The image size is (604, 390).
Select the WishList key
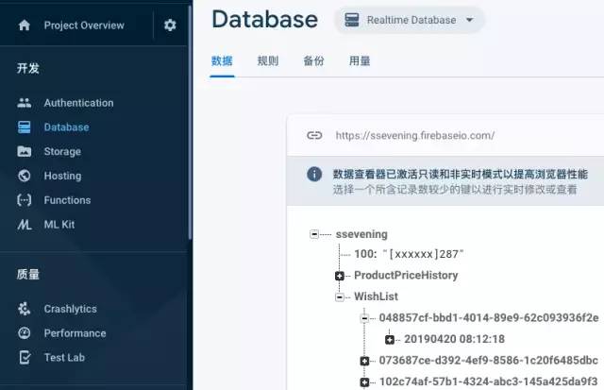376,297
